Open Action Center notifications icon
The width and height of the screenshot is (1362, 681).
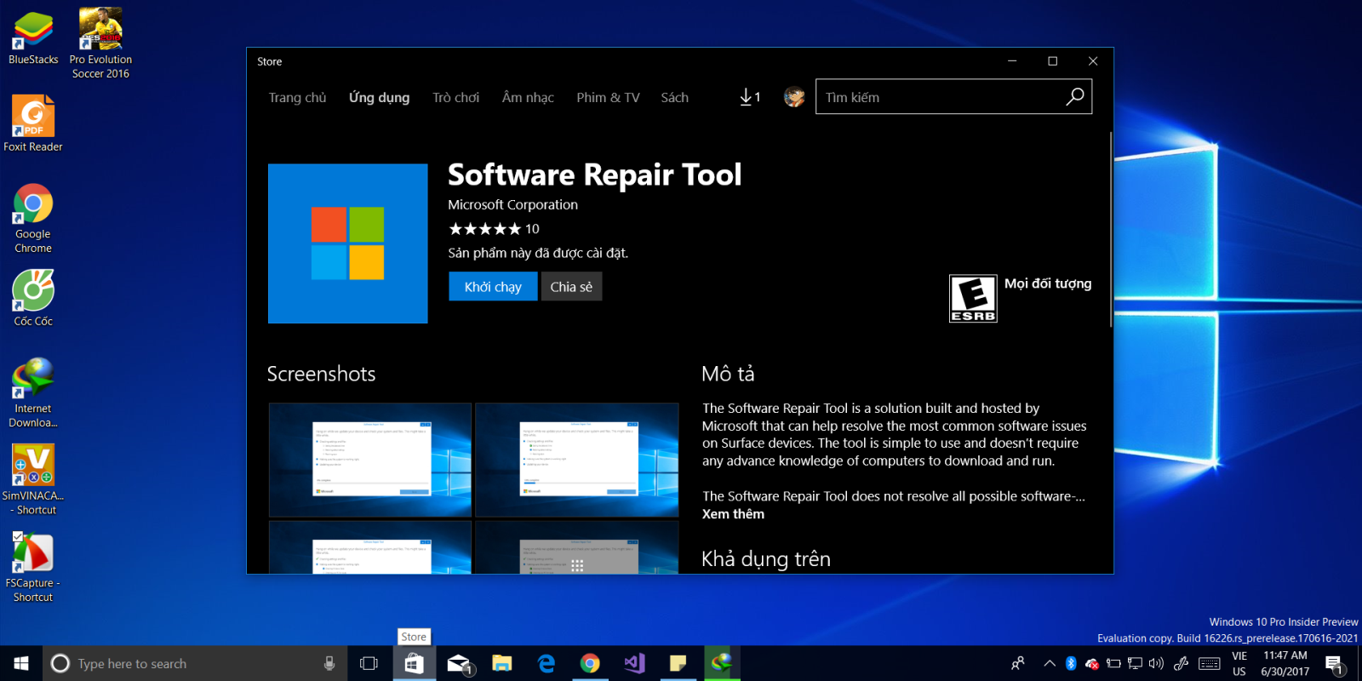click(1335, 664)
